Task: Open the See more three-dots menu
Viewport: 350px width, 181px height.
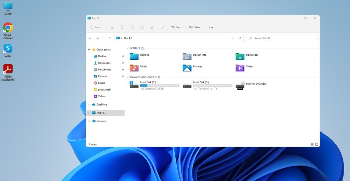Action: 211,27
